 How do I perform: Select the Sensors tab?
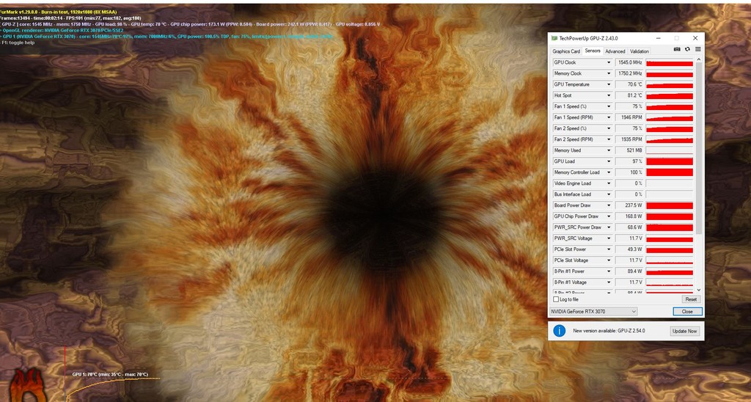click(x=593, y=51)
